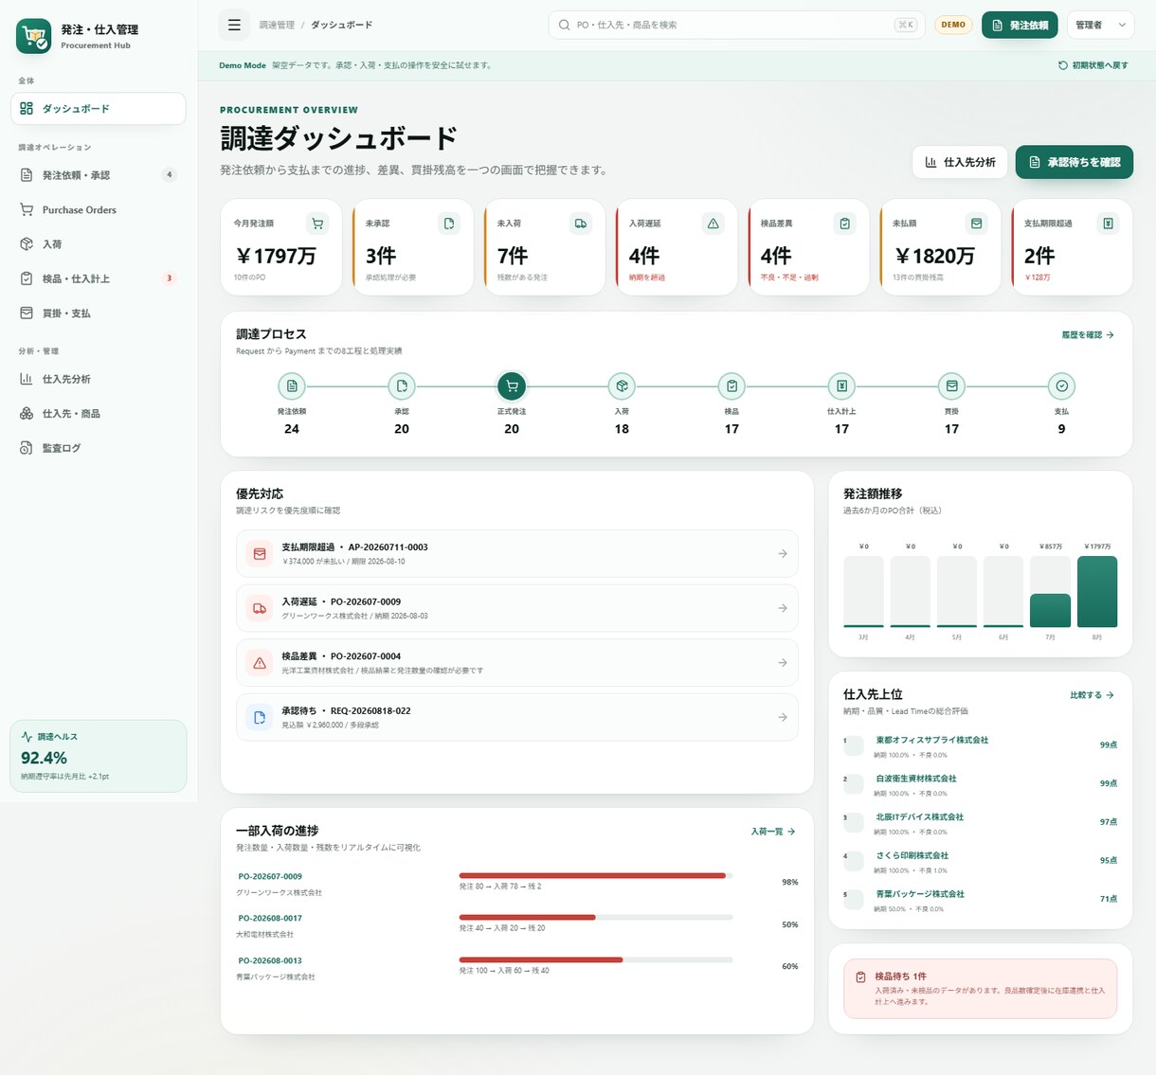The width and height of the screenshot is (1156, 1075).
Task: Click the 買掛 step icon in 調達プロセス
Action: point(951,386)
